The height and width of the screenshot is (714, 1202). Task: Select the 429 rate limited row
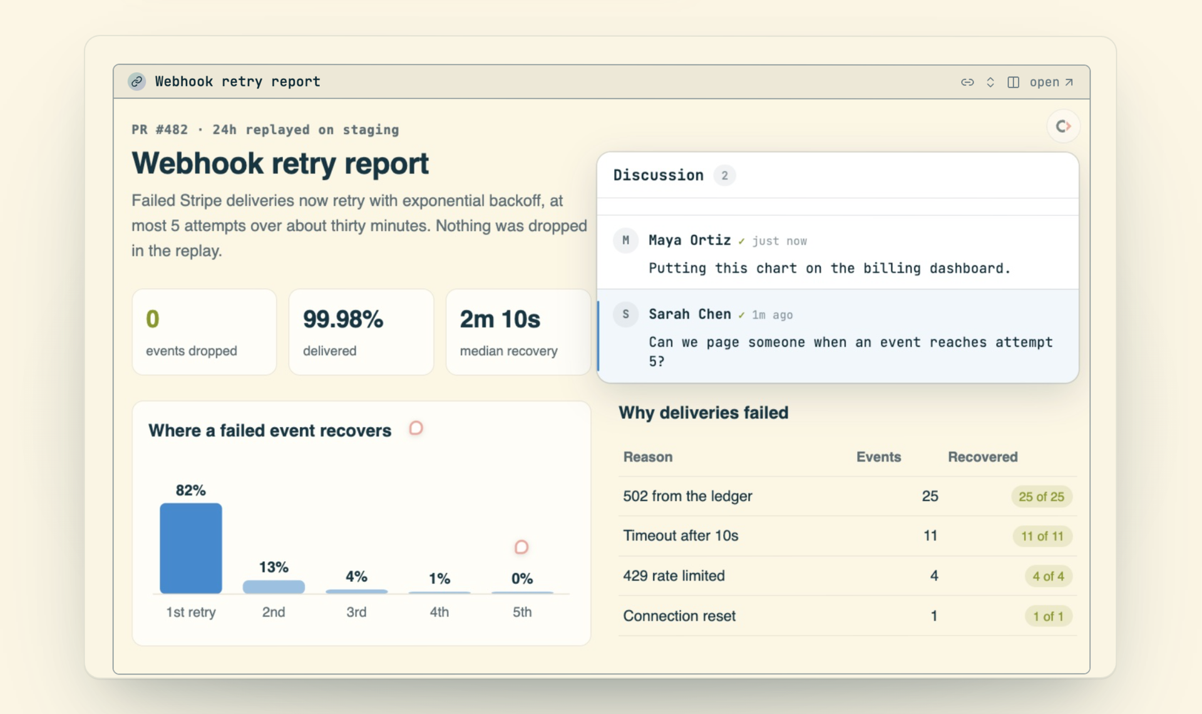(847, 576)
